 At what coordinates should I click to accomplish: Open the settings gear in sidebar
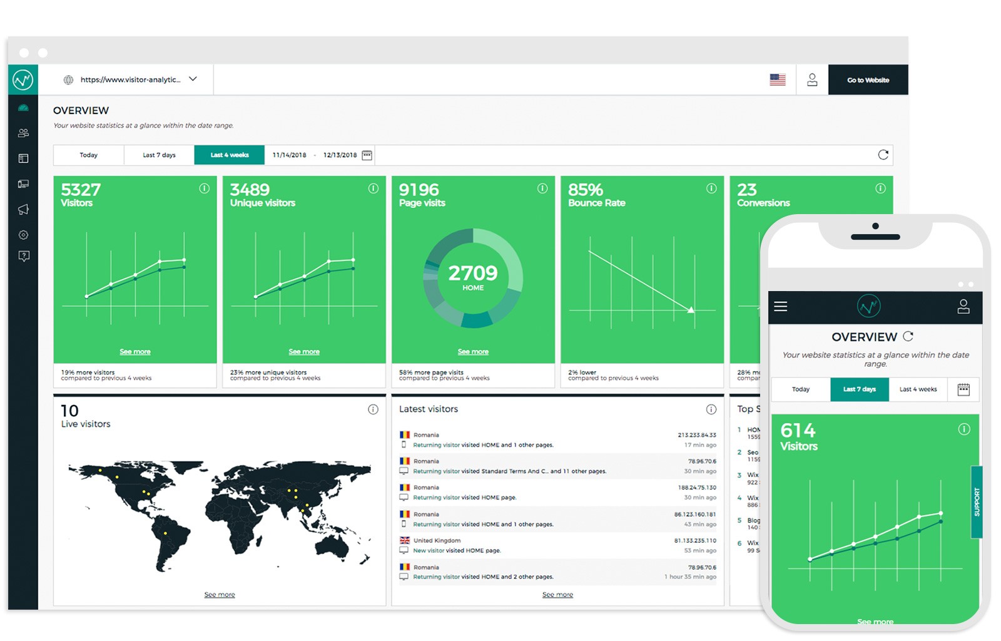23,235
